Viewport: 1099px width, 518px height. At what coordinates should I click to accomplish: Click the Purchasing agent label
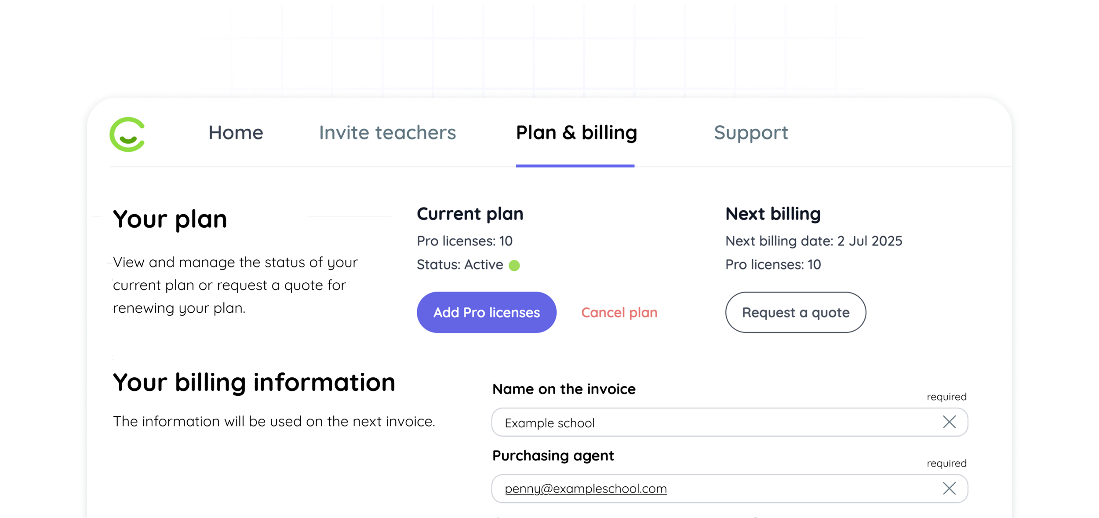pos(553,456)
